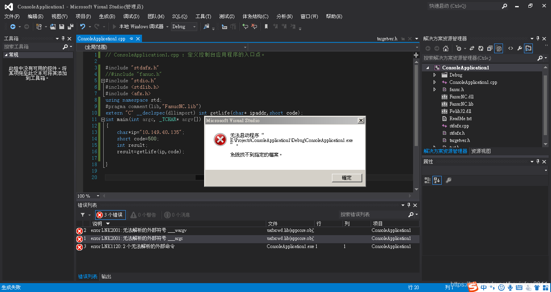Image resolution: width=551 pixels, height=292 pixels.
Task: Click the New Project toolbar icon
Action: click(39, 27)
